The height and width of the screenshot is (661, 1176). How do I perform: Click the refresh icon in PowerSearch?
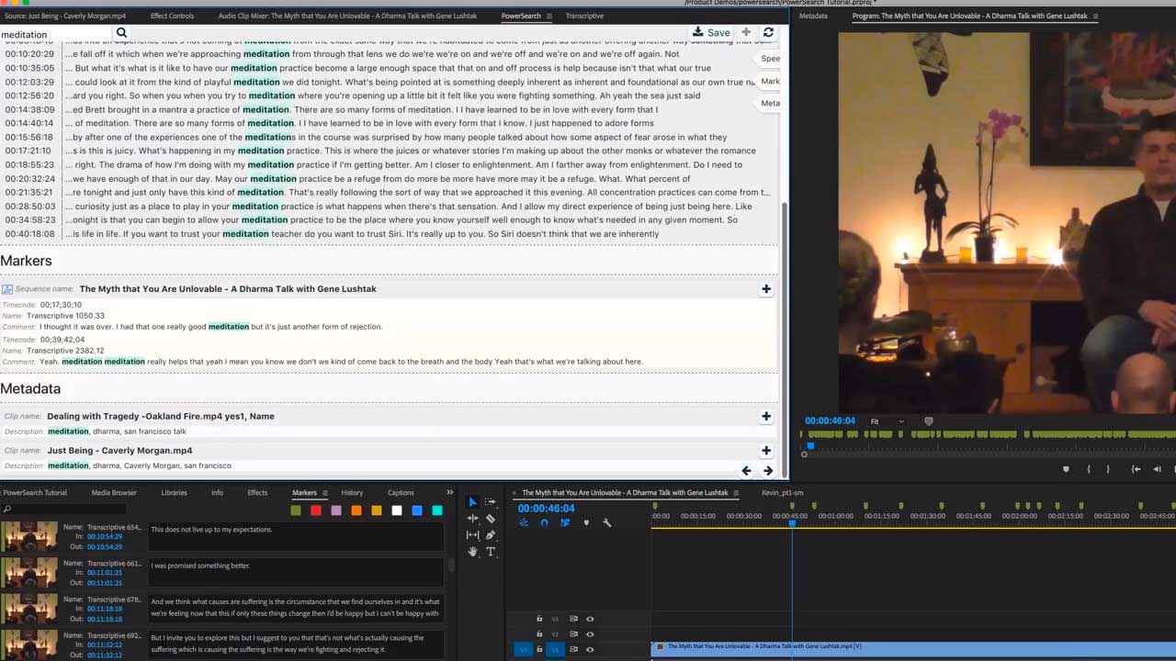pyautogui.click(x=768, y=32)
